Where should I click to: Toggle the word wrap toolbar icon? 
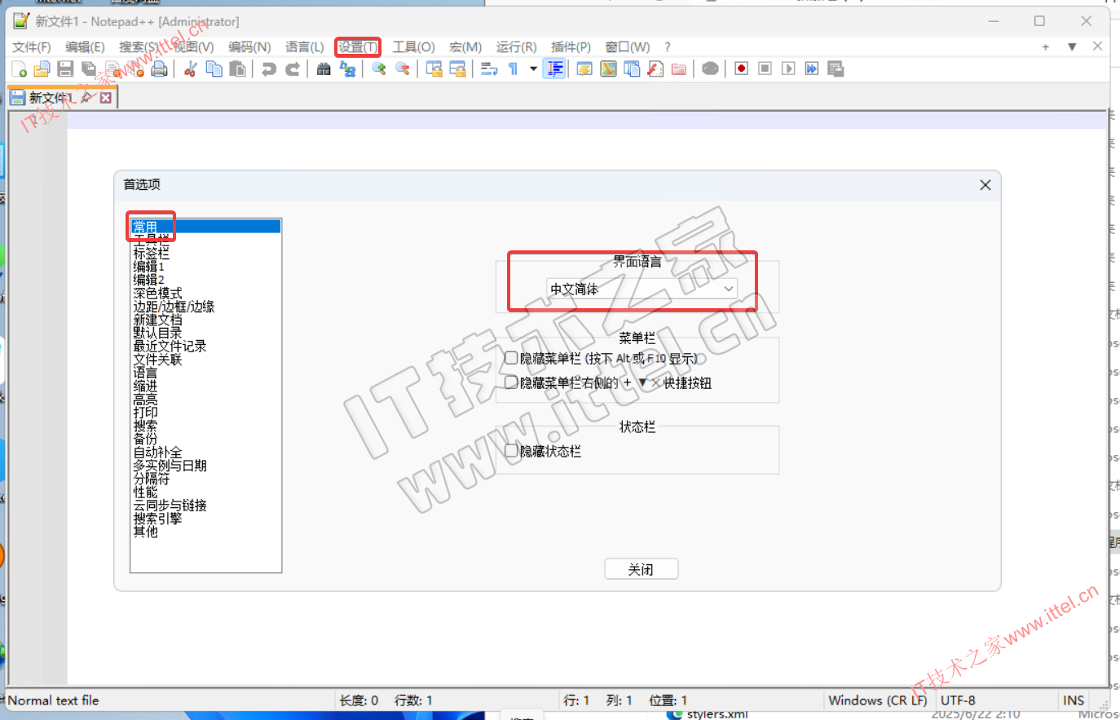coord(488,69)
